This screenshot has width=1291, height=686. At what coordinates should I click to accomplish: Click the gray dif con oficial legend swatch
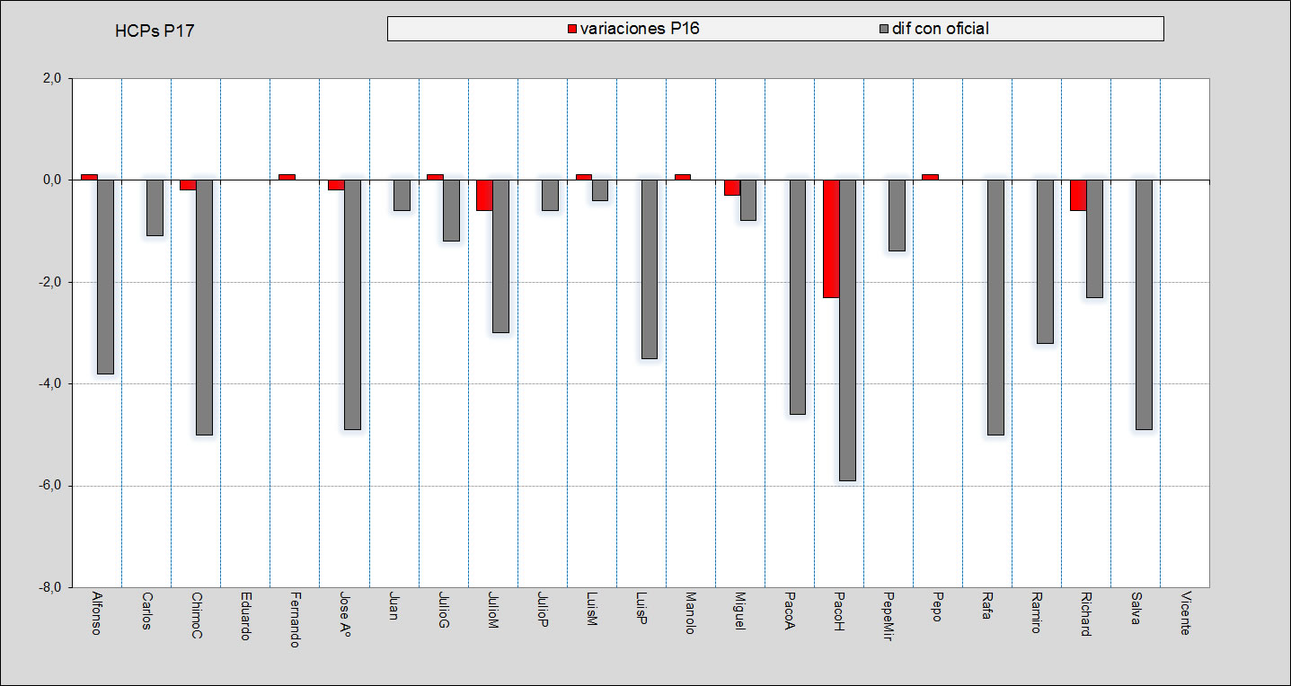884,30
